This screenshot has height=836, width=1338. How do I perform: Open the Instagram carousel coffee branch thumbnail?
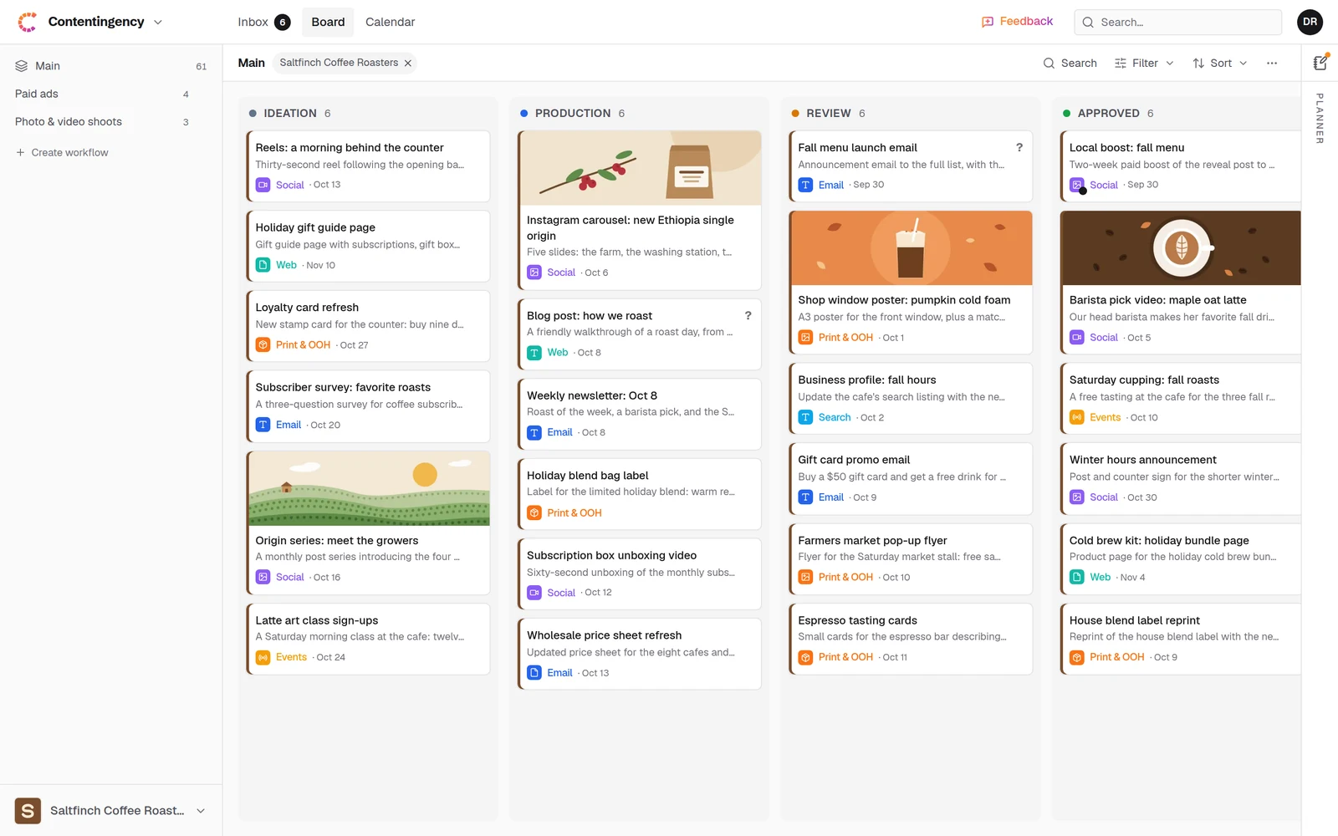(641, 168)
